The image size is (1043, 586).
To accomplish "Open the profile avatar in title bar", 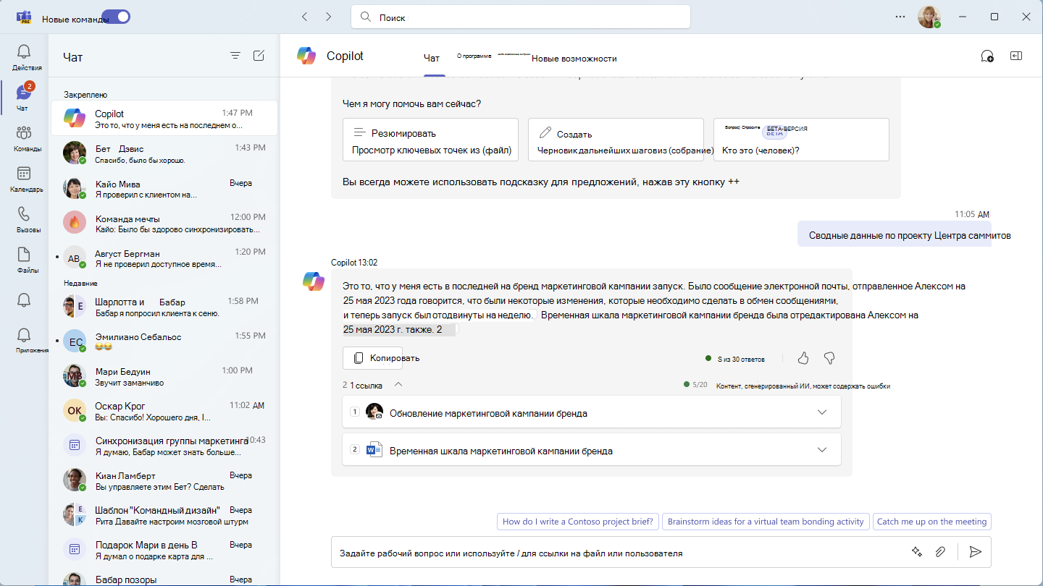I will [929, 17].
